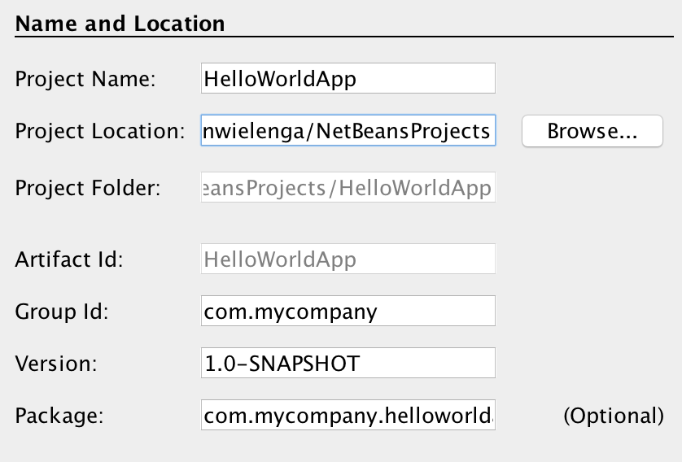682x462 pixels.
Task: Click the "Group Id:" label
Action: pos(62,312)
